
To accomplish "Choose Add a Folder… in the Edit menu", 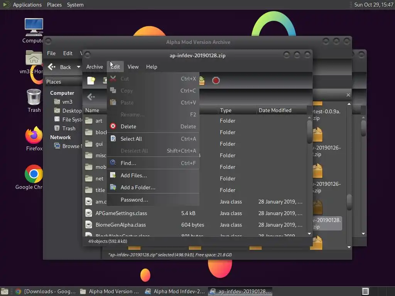I will coord(153,187).
